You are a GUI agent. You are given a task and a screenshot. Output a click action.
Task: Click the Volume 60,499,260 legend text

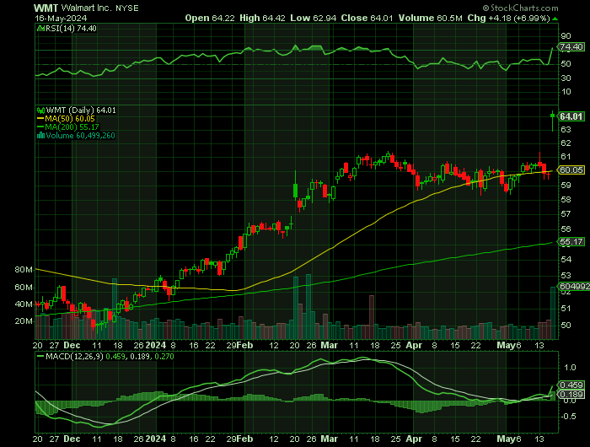80,136
